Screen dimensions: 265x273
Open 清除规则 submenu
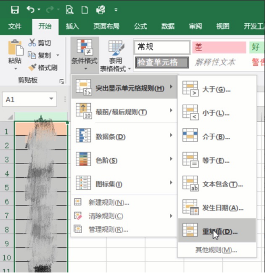coord(124,216)
